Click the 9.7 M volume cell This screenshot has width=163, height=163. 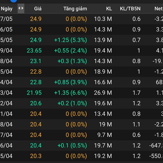click(104, 135)
